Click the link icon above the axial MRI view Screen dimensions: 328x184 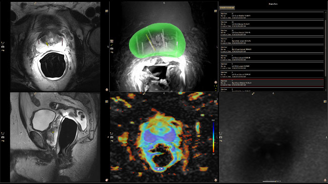click(35, 3)
